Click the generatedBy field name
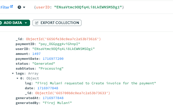 (x=27, y=103)
